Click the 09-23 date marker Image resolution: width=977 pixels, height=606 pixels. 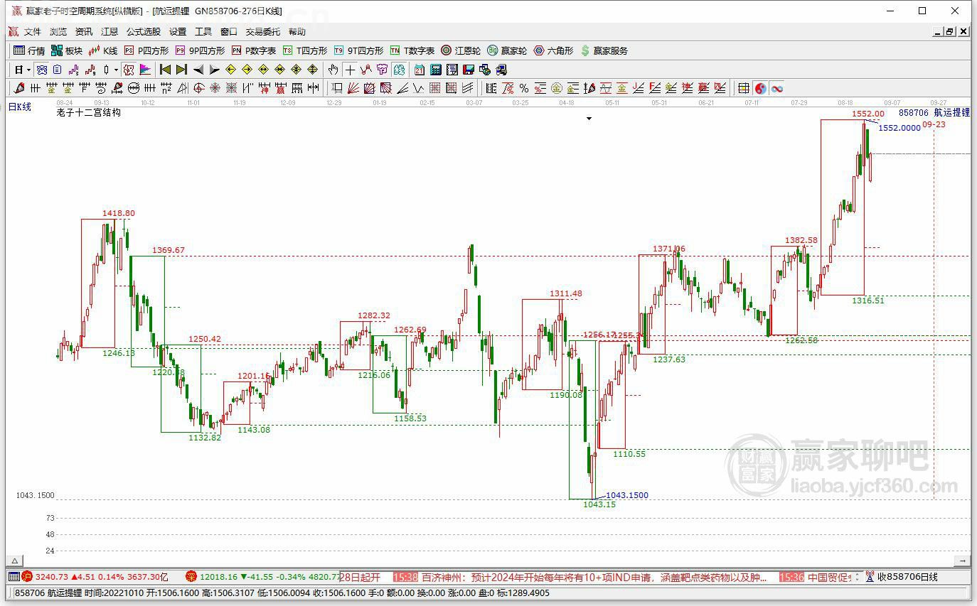(934, 124)
